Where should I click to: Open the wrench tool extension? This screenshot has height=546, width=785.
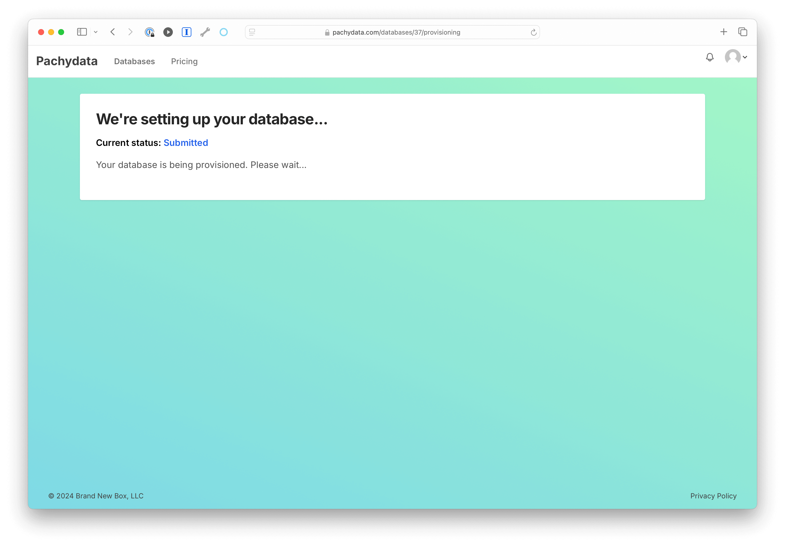tap(205, 32)
